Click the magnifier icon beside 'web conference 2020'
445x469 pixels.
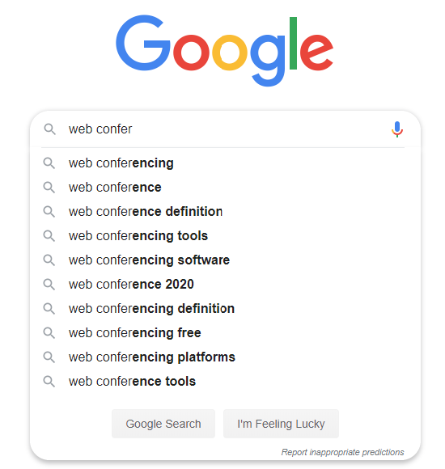pos(49,284)
